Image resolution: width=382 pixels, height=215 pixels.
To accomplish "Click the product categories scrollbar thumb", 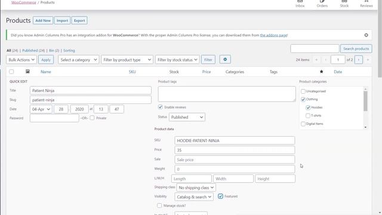I will [x=365, y=101].
